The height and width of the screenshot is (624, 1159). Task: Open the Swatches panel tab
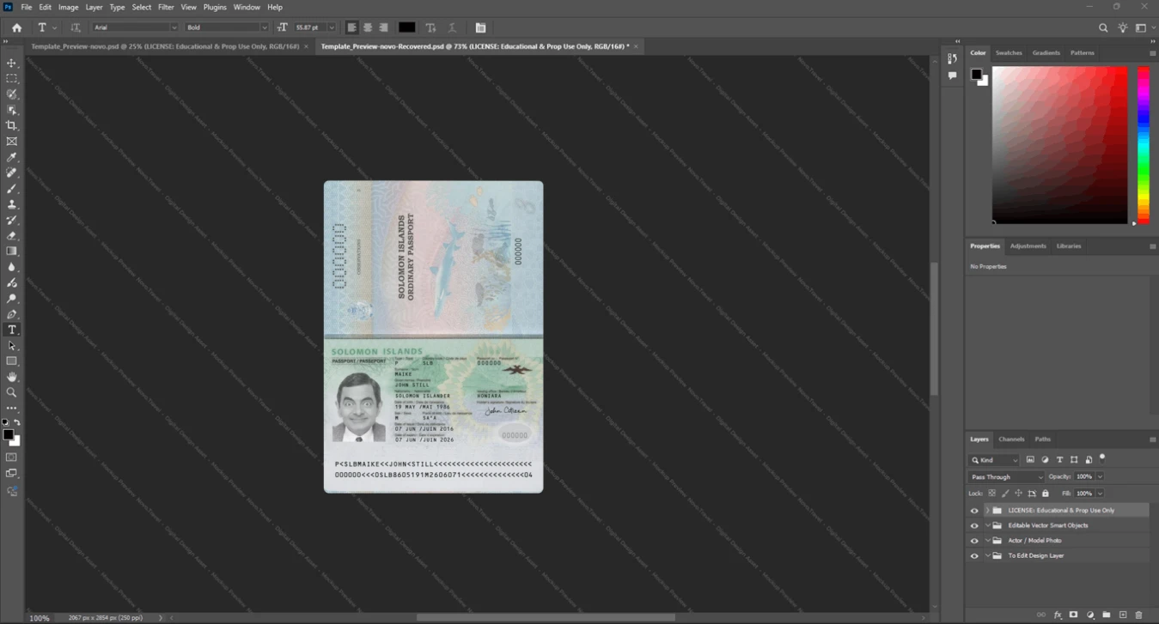click(1009, 53)
